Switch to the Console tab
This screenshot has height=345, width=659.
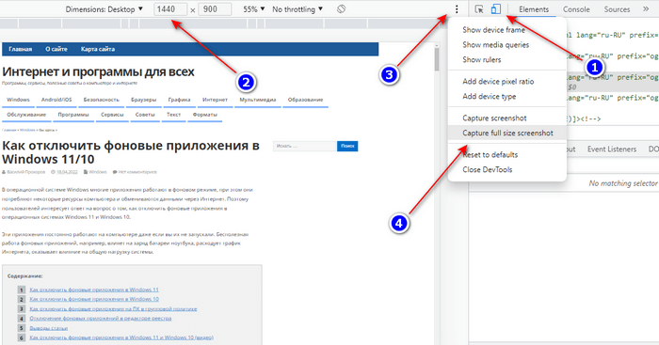[x=576, y=9]
